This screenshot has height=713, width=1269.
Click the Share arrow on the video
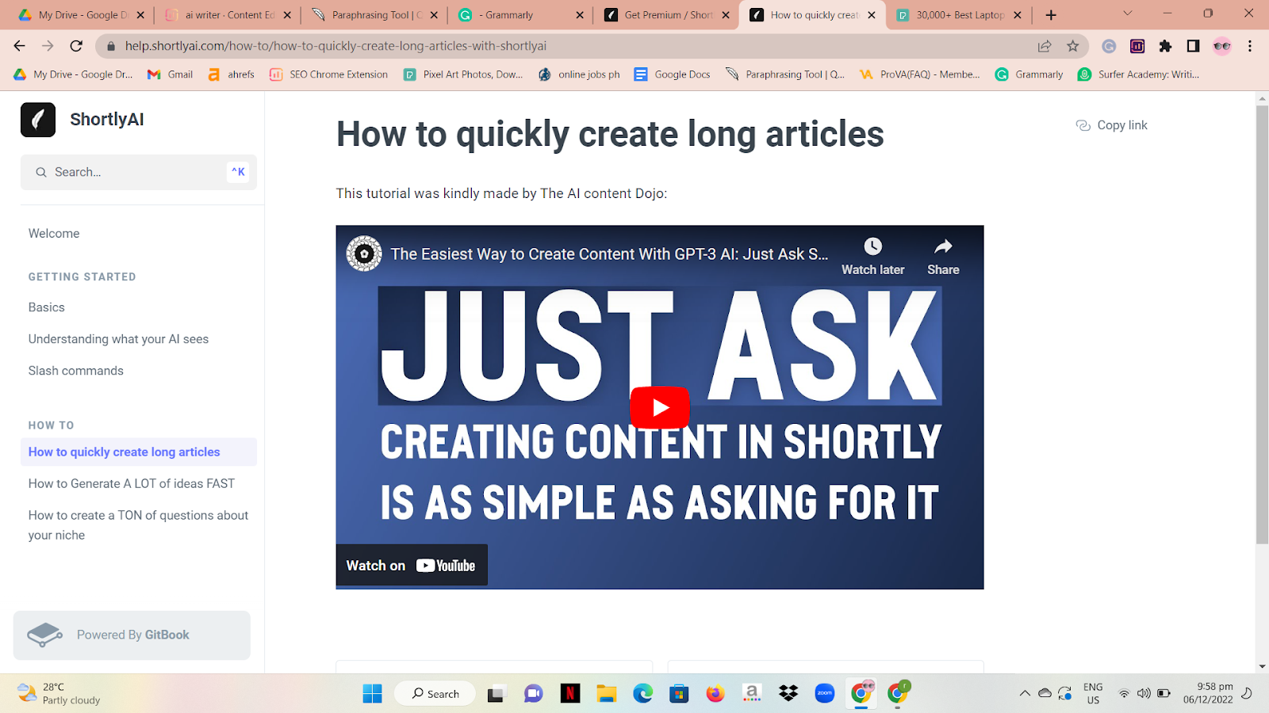pos(943,246)
